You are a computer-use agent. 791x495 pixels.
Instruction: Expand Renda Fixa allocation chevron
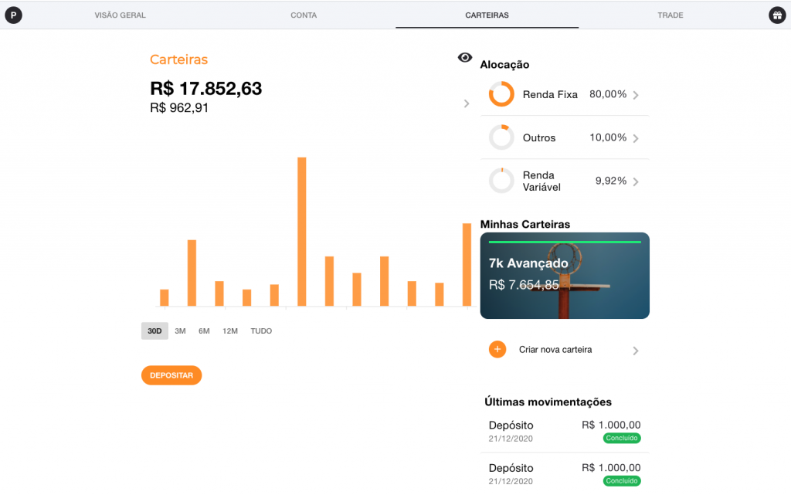point(636,95)
